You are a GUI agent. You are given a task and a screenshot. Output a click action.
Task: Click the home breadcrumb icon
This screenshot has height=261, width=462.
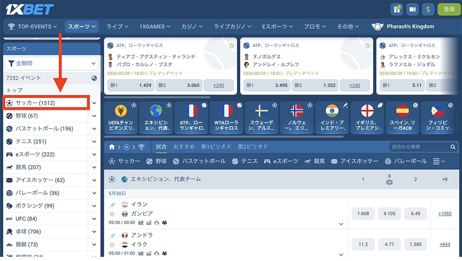point(112,147)
